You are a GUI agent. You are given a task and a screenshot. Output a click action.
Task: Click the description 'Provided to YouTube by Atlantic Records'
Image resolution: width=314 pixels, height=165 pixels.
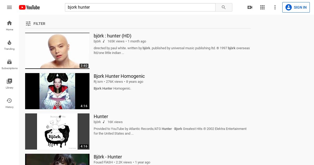click(170, 131)
